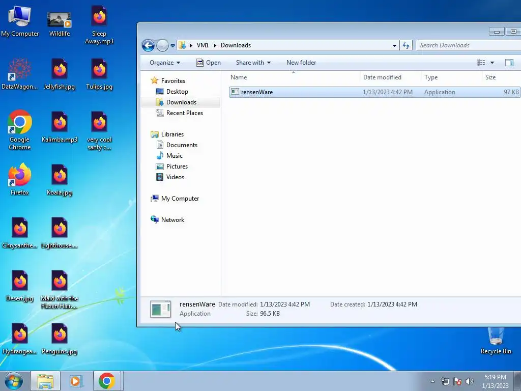Image resolution: width=521 pixels, height=391 pixels.
Task: Click the Open toolbar button
Action: click(x=209, y=63)
